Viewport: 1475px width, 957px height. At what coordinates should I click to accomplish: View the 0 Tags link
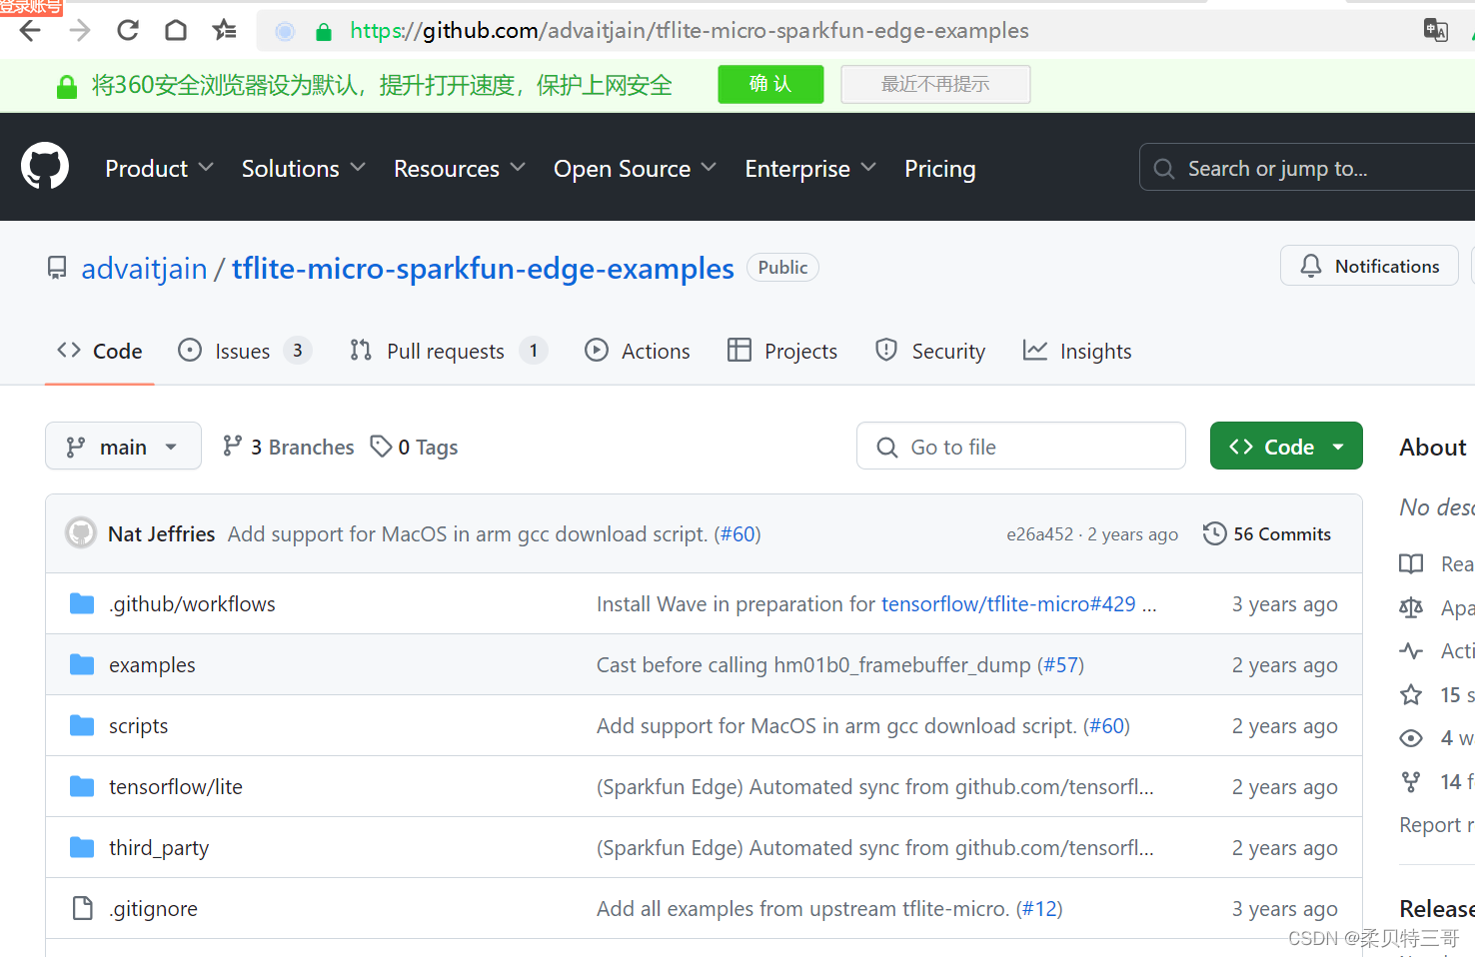click(x=414, y=447)
